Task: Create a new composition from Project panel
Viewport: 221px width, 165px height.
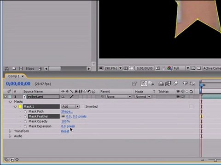Action: coord(21,68)
